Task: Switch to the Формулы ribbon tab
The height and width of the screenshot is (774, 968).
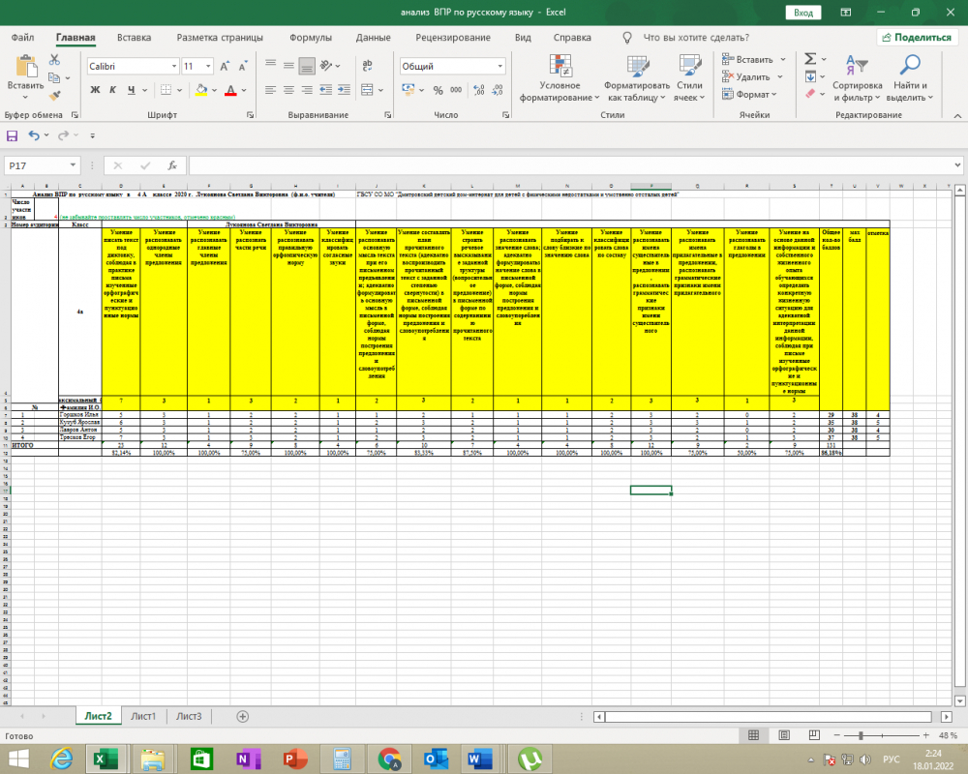Action: click(x=311, y=37)
